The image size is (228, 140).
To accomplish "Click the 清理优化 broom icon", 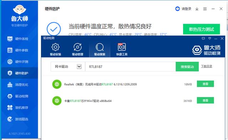I will [10, 85].
